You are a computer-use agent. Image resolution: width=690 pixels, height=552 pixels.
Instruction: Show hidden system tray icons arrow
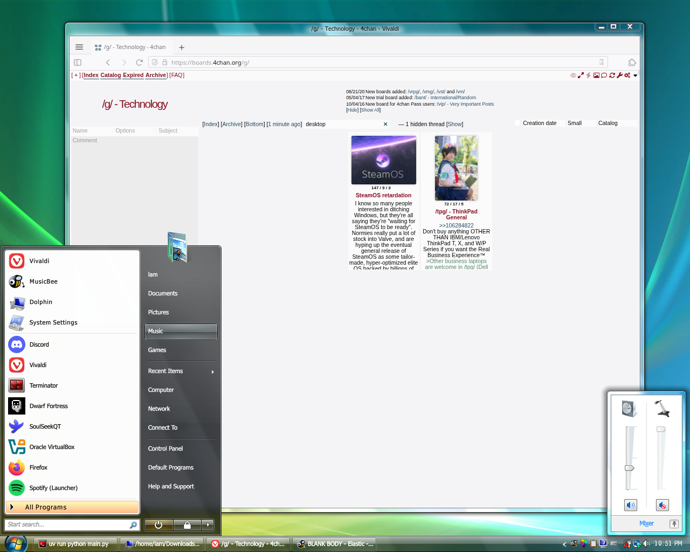(564, 544)
